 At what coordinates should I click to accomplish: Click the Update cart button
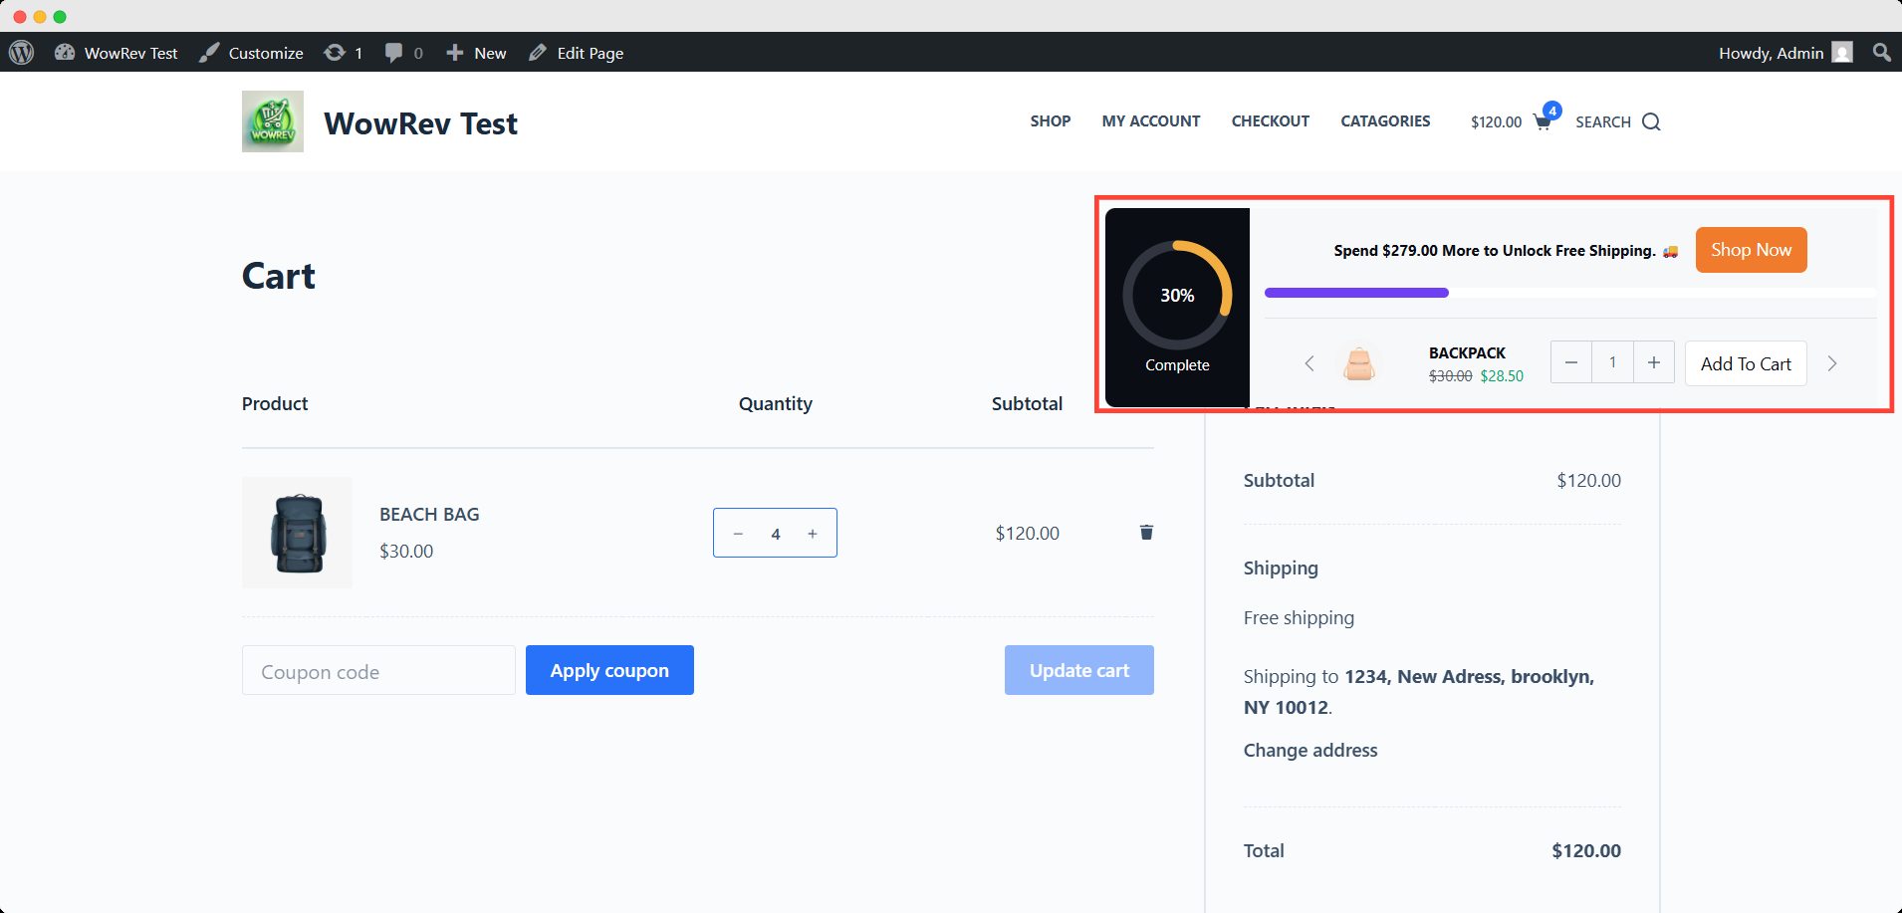(1079, 670)
